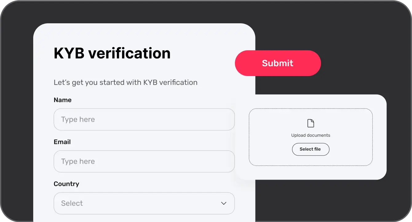The width and height of the screenshot is (412, 222).
Task: Click the Email field label
Action: pos(62,142)
